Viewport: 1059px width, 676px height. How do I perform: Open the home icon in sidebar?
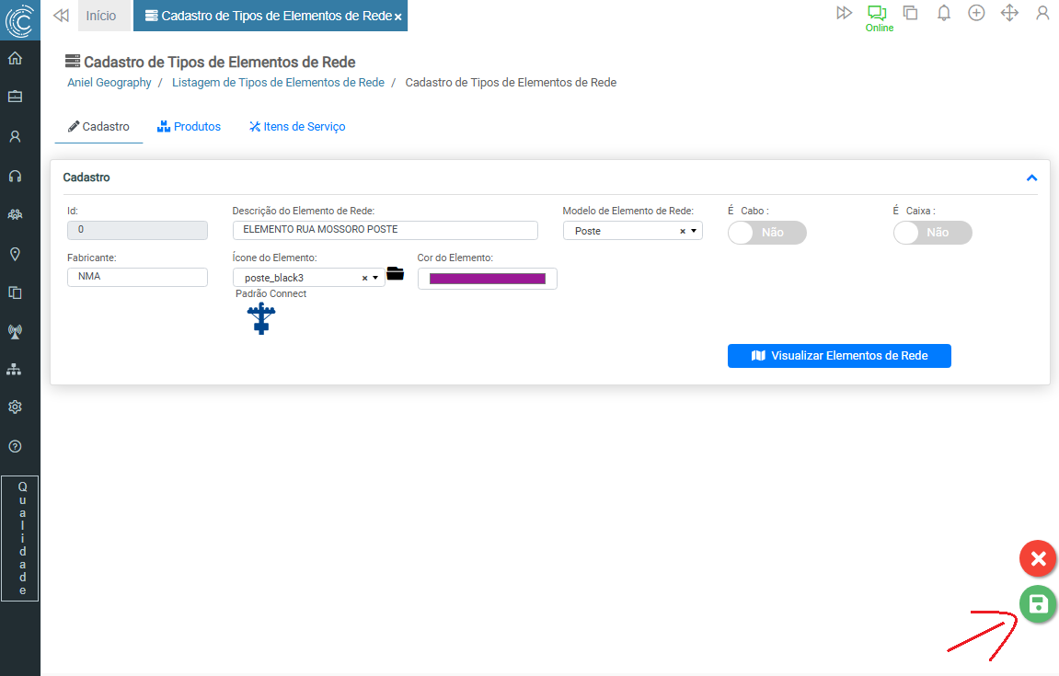tap(15, 59)
